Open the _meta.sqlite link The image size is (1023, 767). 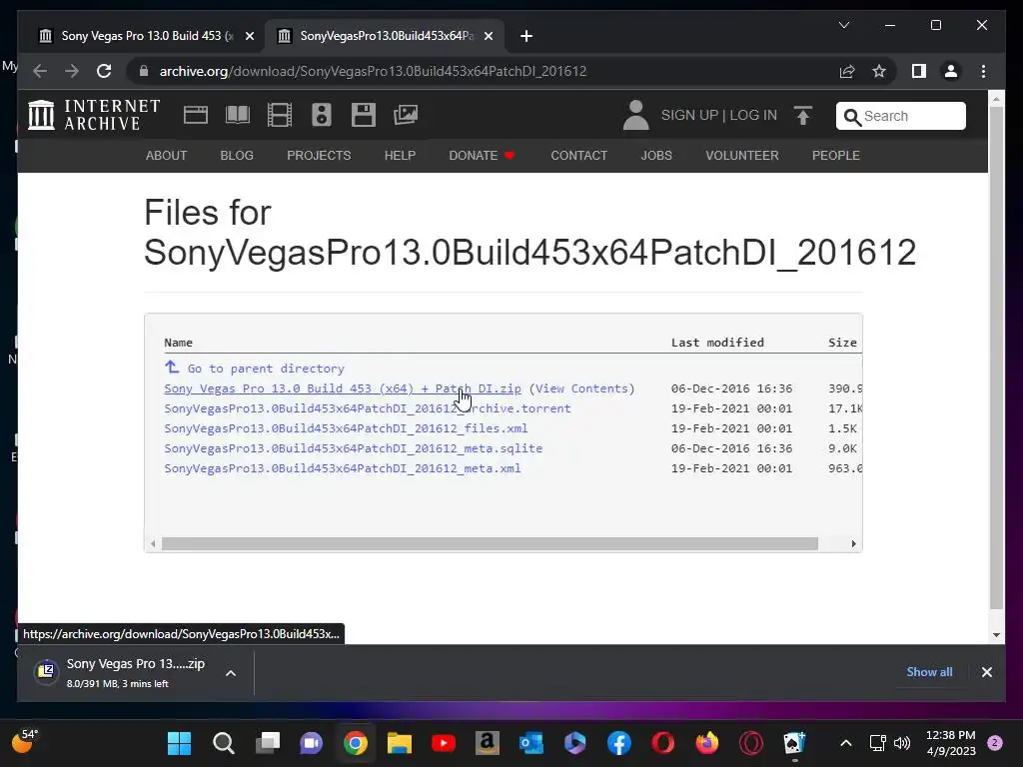click(353, 448)
